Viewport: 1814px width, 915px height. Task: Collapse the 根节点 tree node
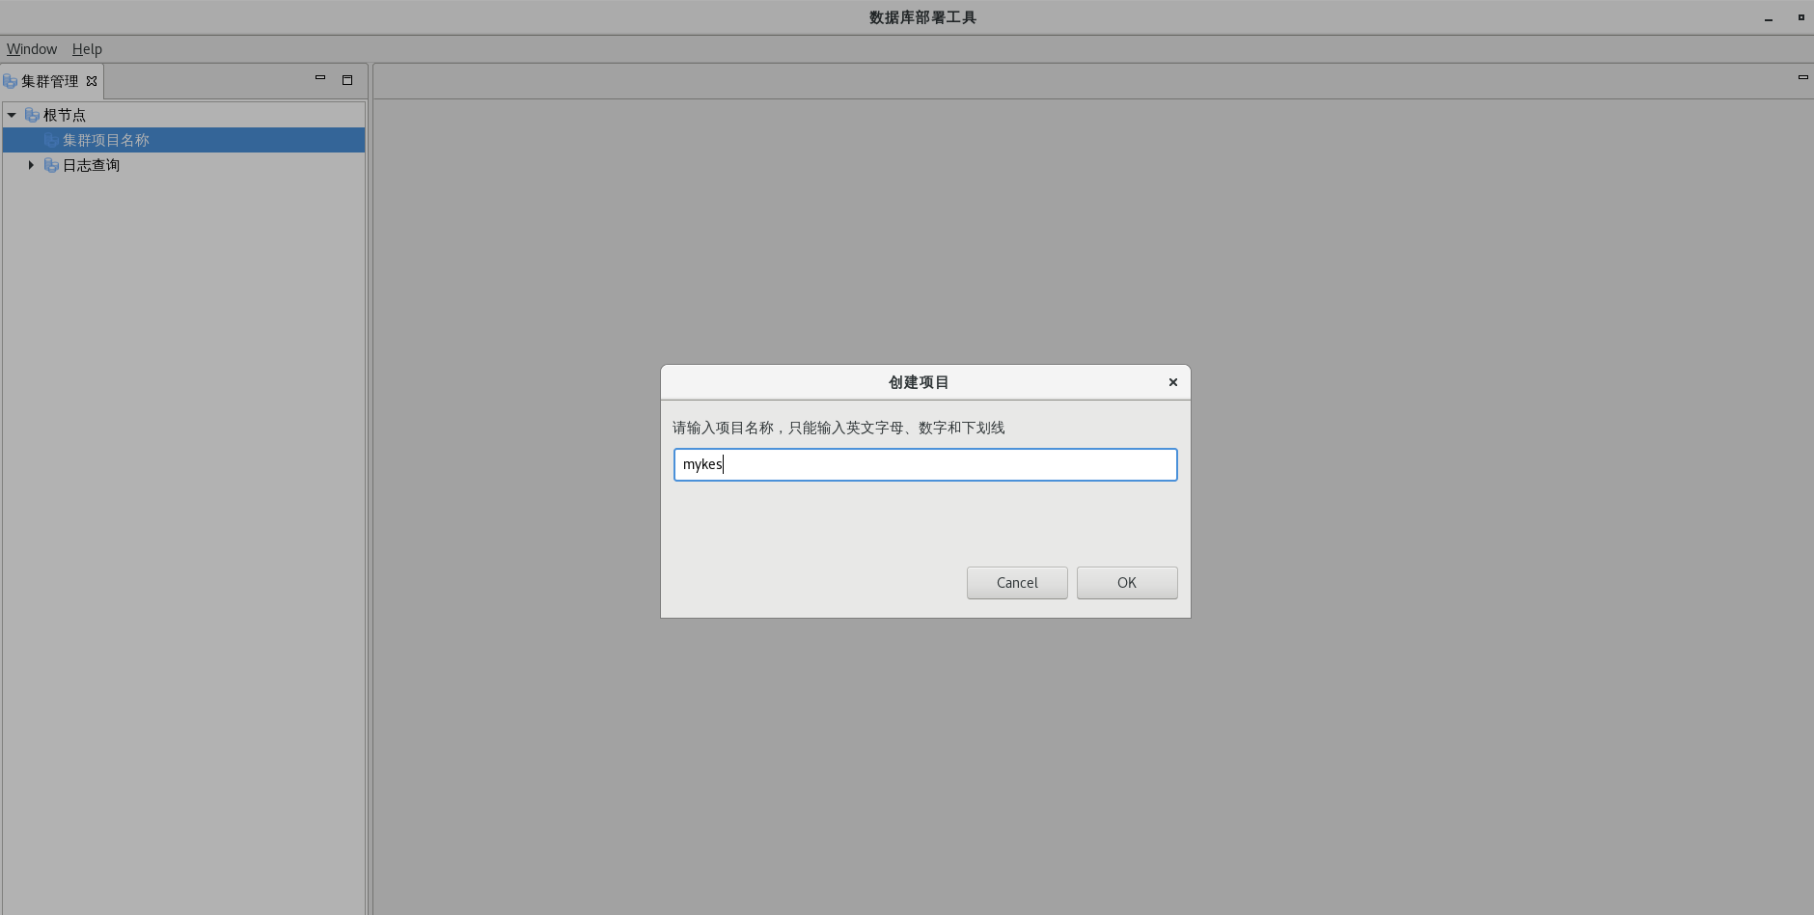12,115
